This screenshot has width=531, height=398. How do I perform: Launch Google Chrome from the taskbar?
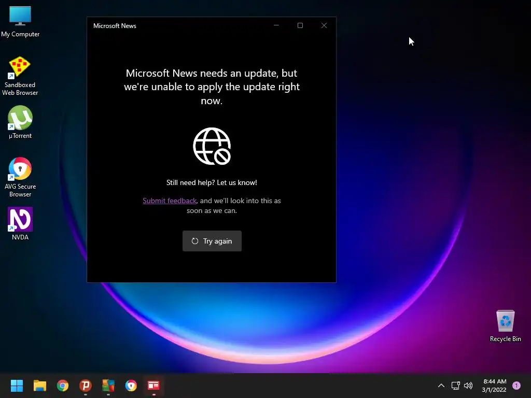point(63,386)
